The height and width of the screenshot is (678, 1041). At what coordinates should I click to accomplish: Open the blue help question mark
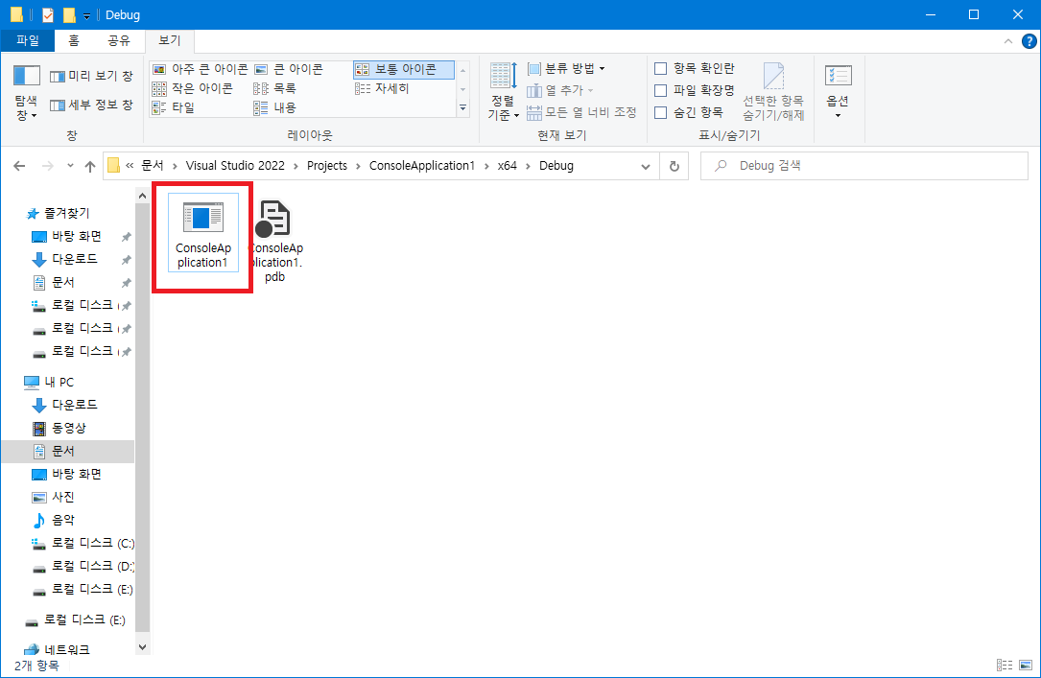point(1029,41)
